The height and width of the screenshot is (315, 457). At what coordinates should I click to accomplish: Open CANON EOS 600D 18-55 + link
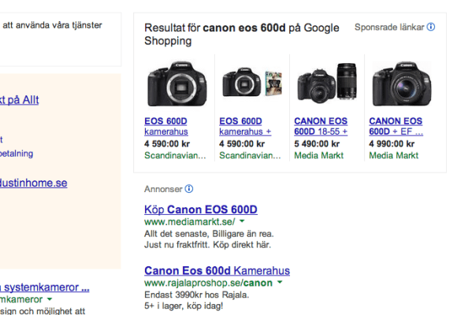tap(321, 126)
